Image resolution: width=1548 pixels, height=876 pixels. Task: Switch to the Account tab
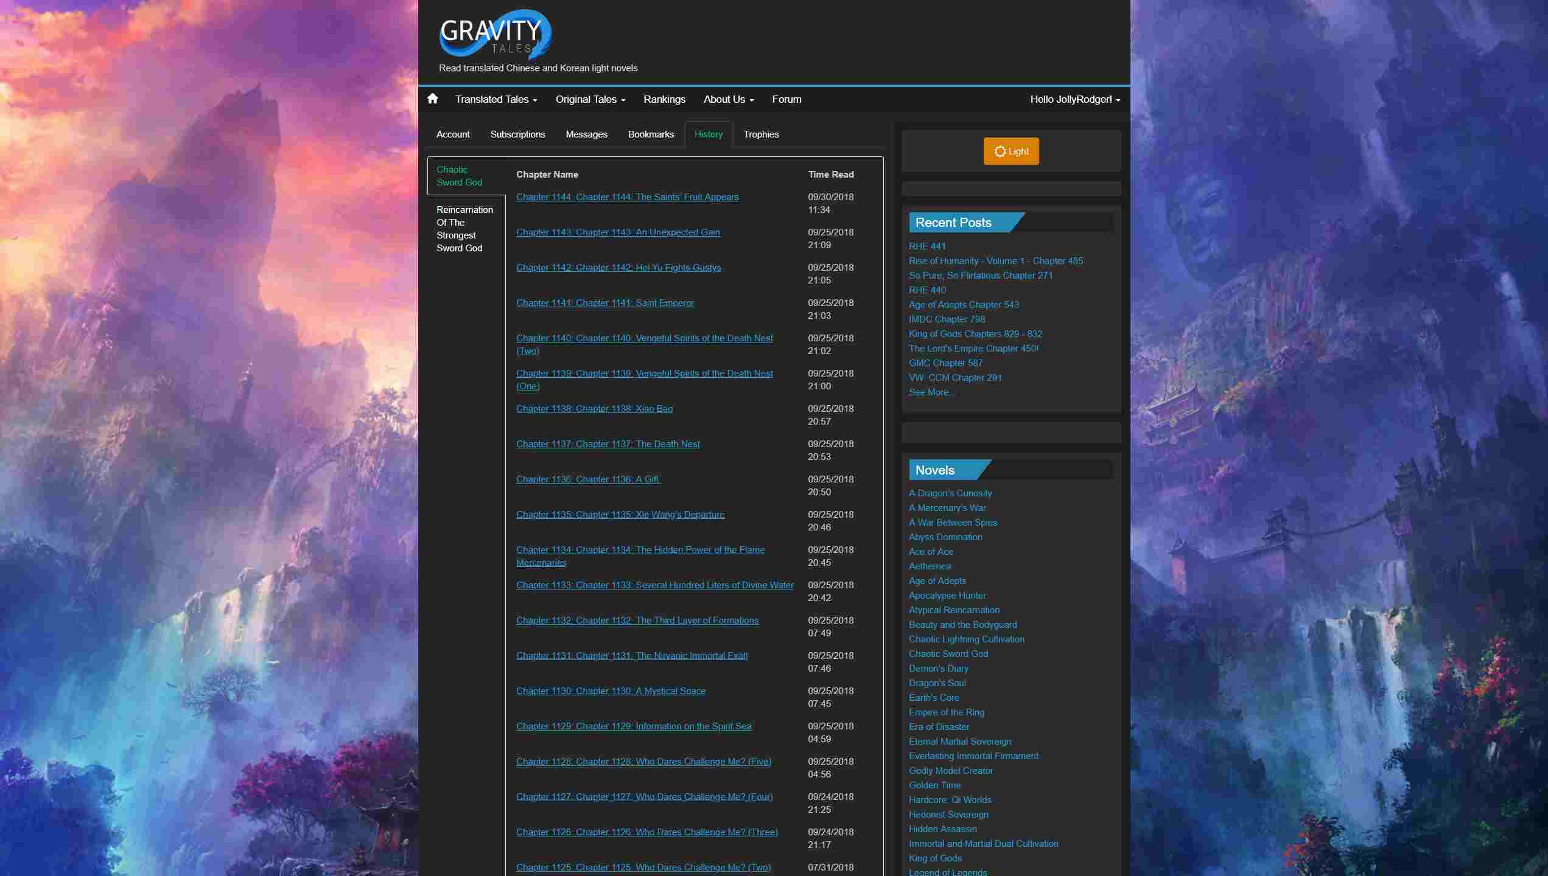453,134
